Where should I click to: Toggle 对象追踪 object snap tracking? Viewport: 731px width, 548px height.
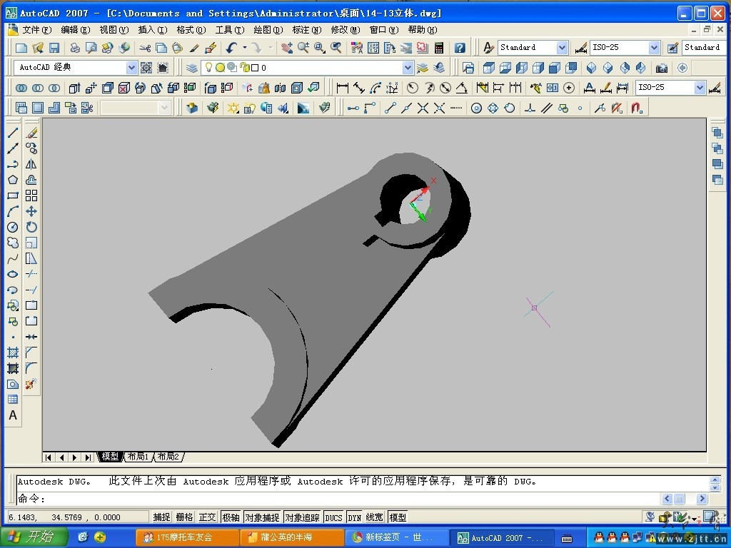302,517
